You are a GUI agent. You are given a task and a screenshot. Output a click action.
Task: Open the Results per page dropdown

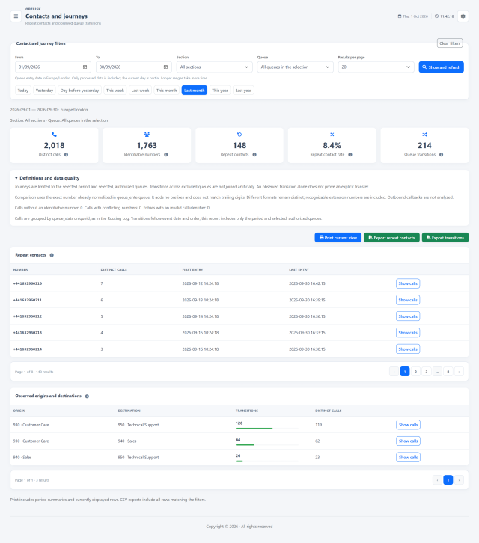point(376,67)
